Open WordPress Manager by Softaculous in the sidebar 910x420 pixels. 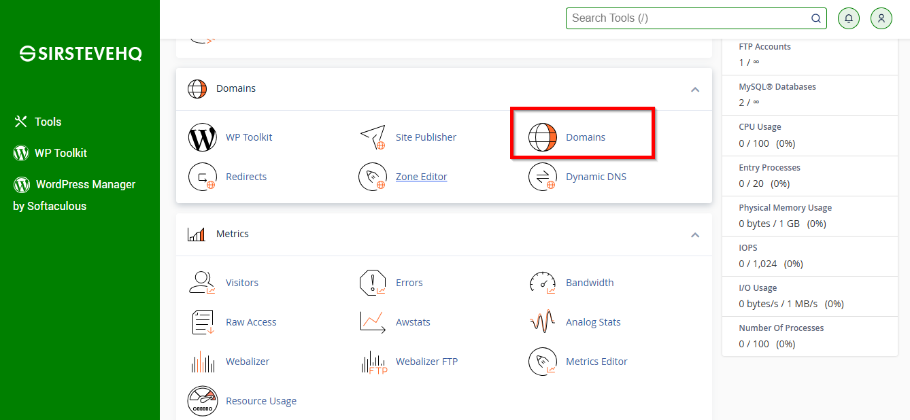[74, 195]
